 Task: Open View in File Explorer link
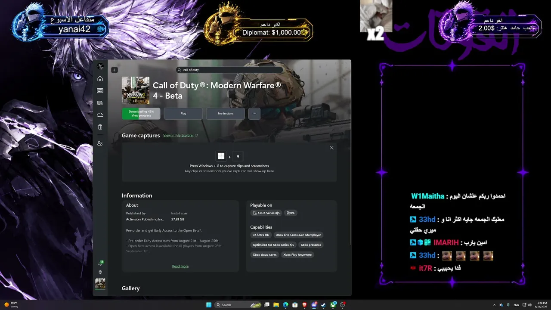coord(180,136)
